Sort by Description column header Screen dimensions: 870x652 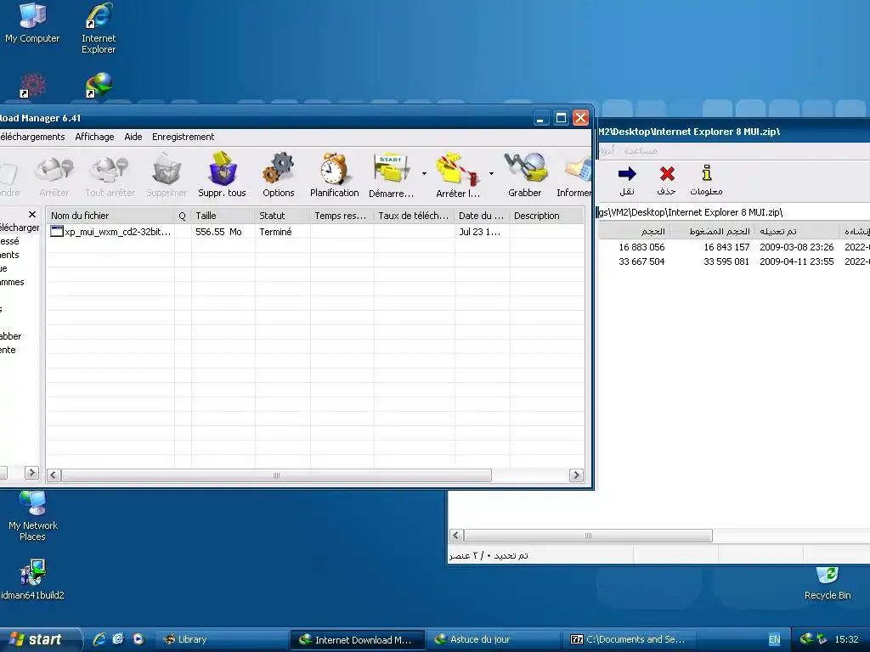(x=546, y=216)
